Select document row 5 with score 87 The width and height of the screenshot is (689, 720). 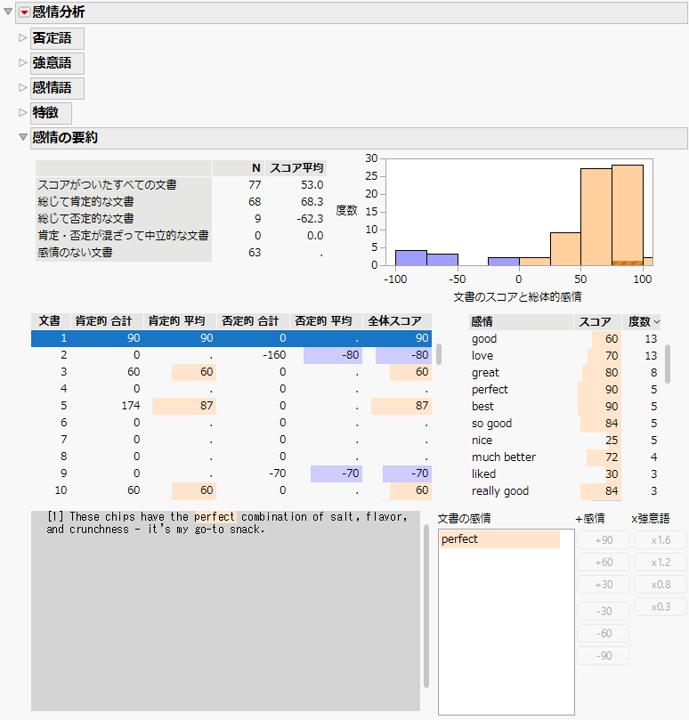pos(231,406)
